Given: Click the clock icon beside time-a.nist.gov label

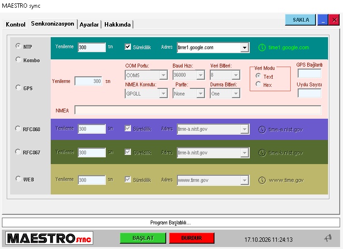Looking at the screenshot, I should pos(262,129).
